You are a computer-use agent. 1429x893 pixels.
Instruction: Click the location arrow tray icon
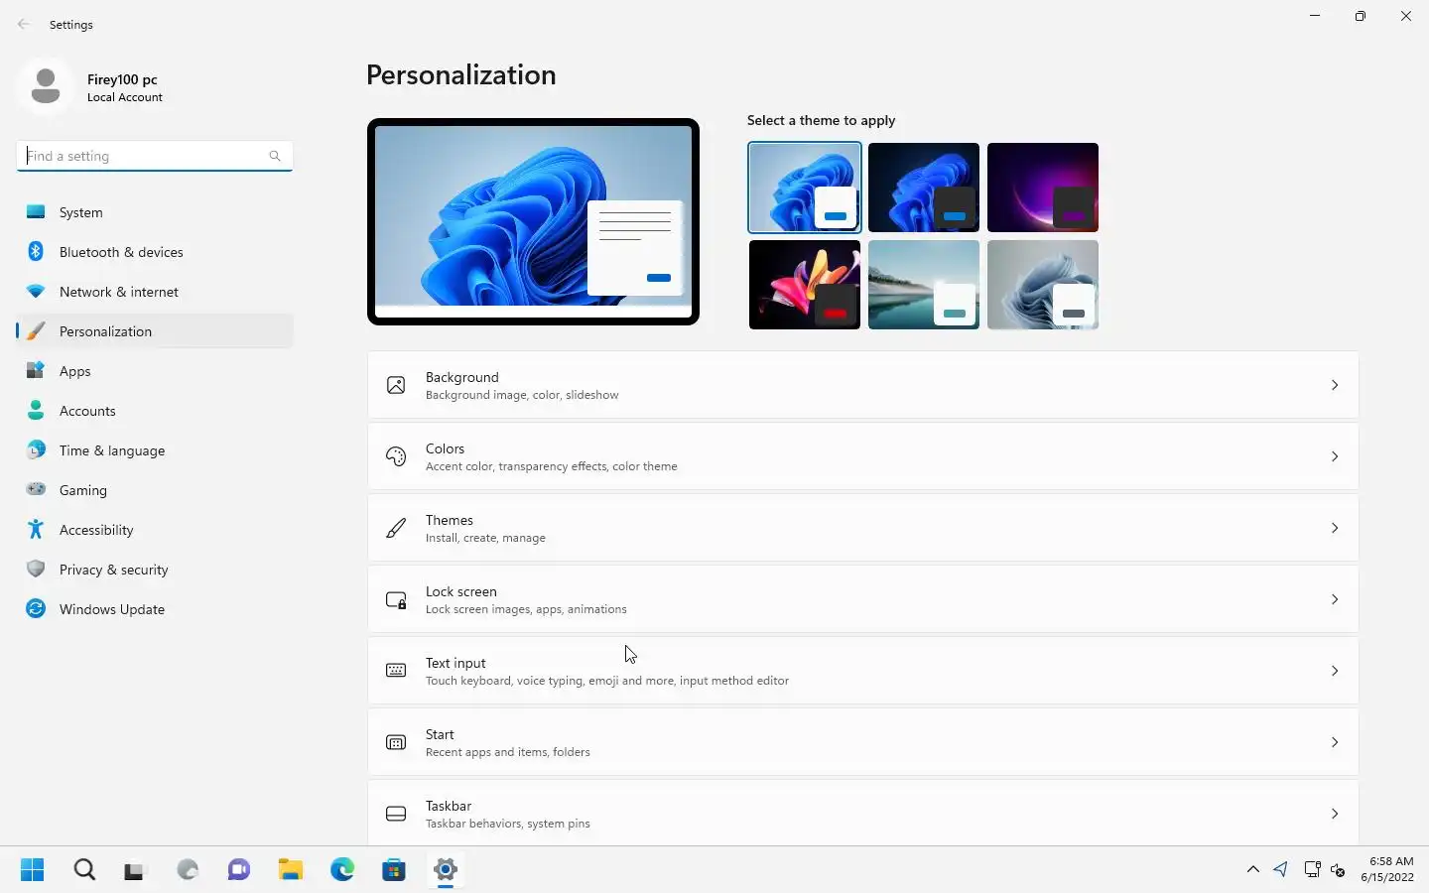click(1281, 870)
